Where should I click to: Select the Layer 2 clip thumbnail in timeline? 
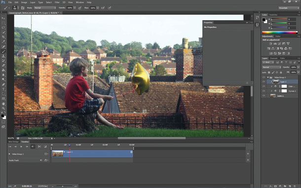pyautogui.click(x=57, y=153)
